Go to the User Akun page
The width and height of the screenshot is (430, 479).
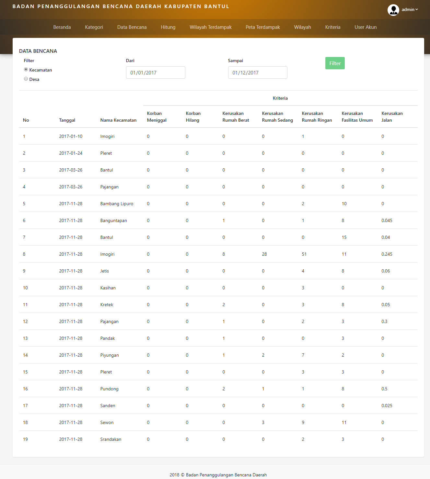(x=366, y=27)
